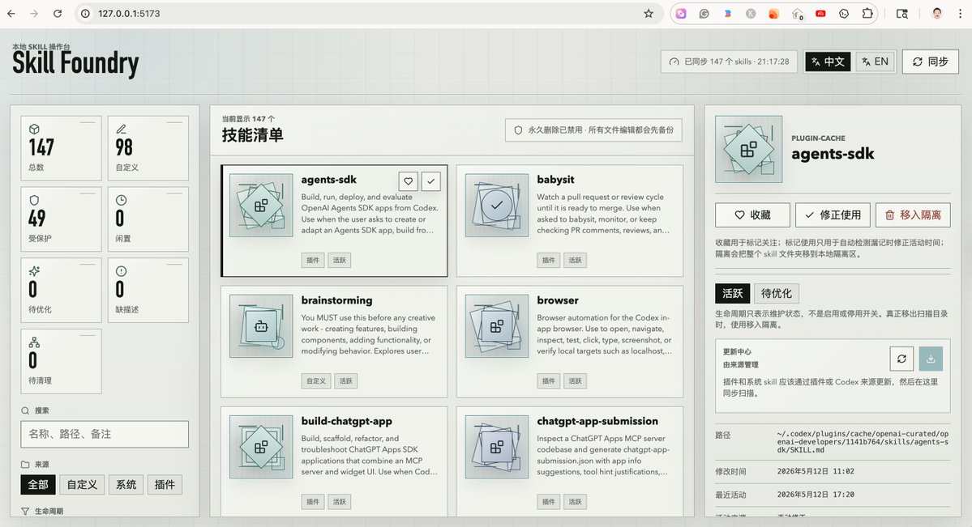Click the 同步 sync button
Viewport: 972px width, 527px height.
[930, 62]
